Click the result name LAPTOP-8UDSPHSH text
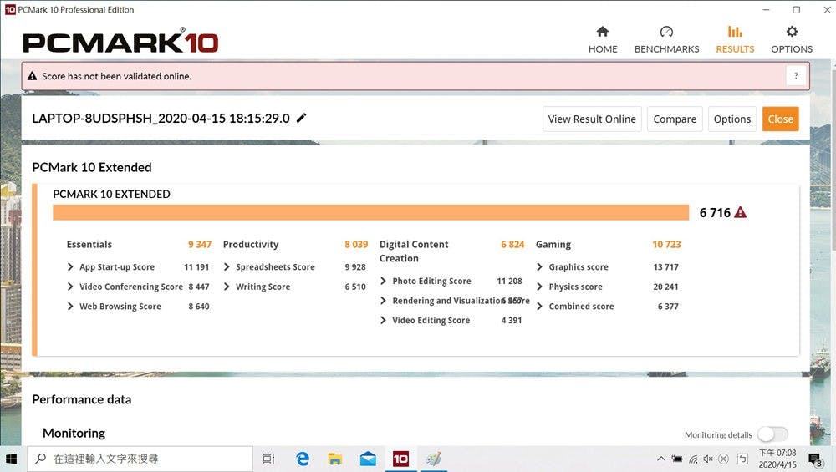 pyautogui.click(x=161, y=119)
